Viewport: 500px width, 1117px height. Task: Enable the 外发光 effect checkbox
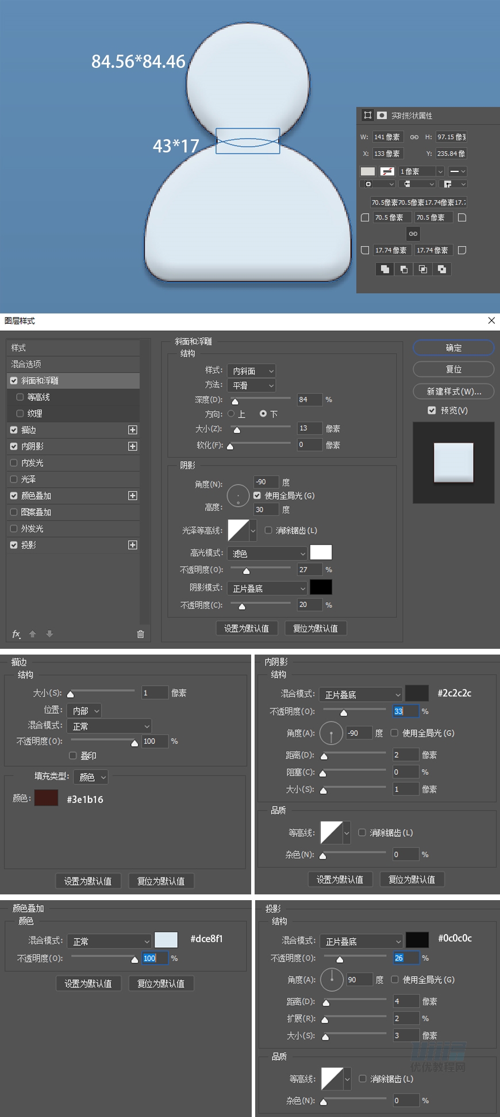(14, 528)
